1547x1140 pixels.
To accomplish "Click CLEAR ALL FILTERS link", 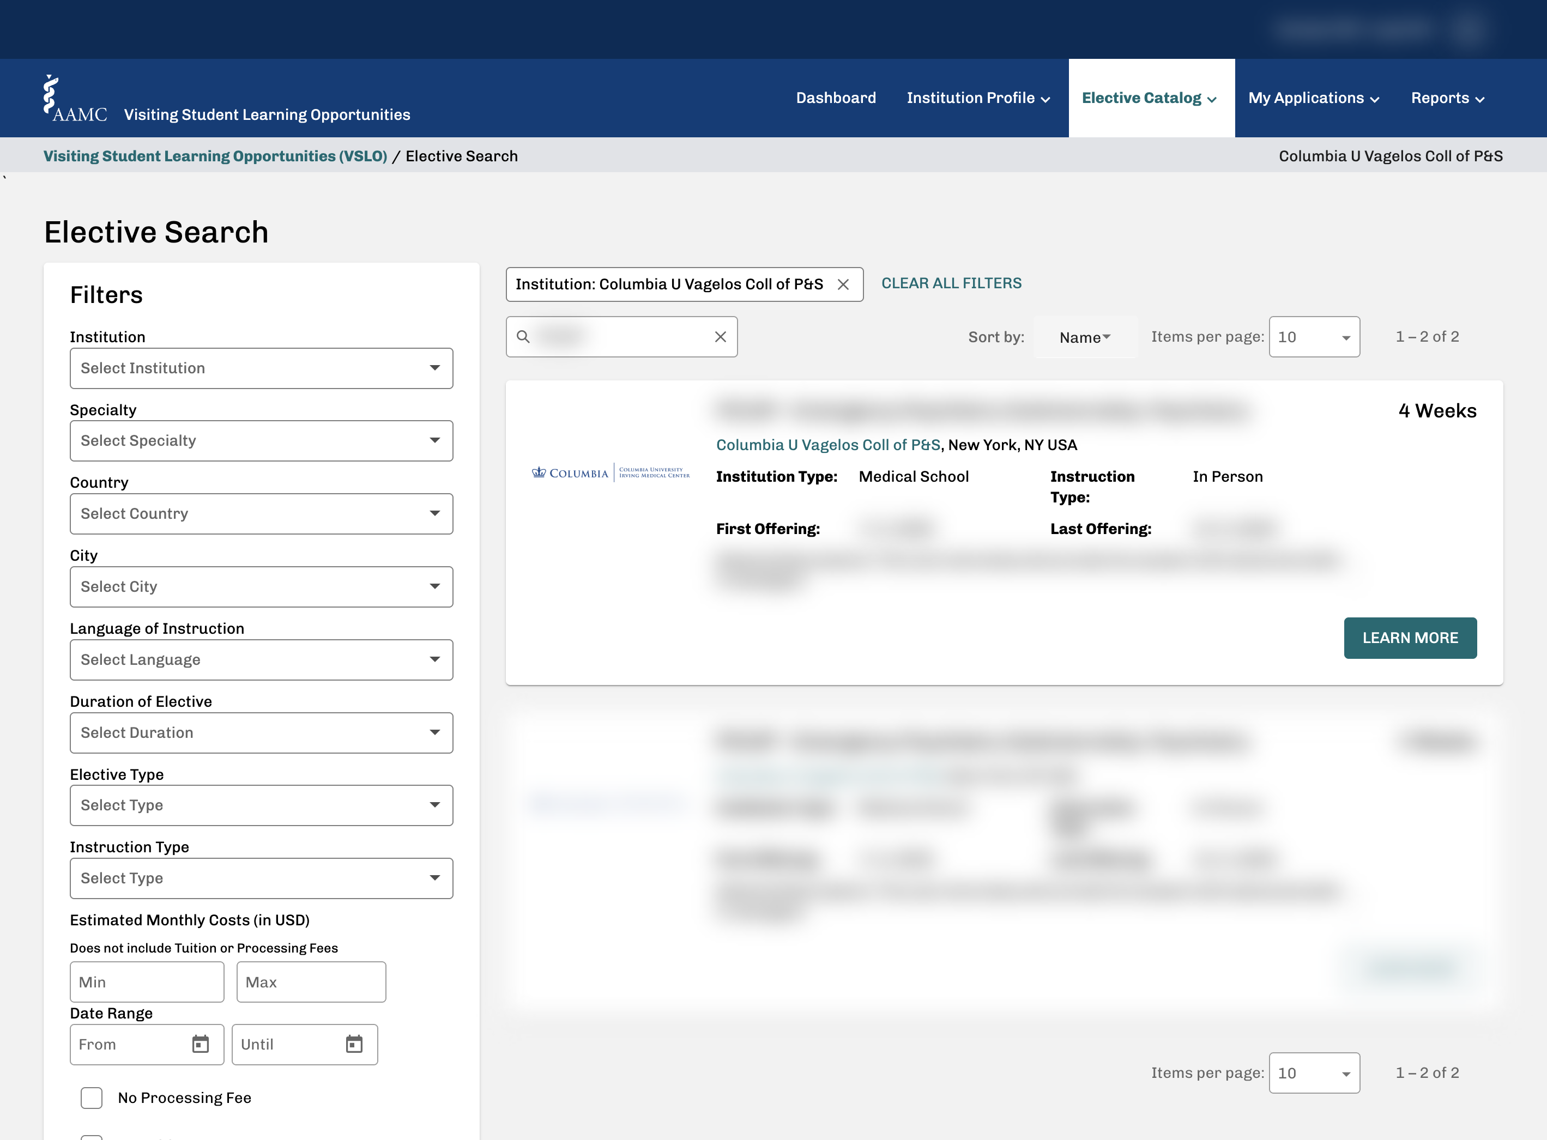I will click(951, 283).
